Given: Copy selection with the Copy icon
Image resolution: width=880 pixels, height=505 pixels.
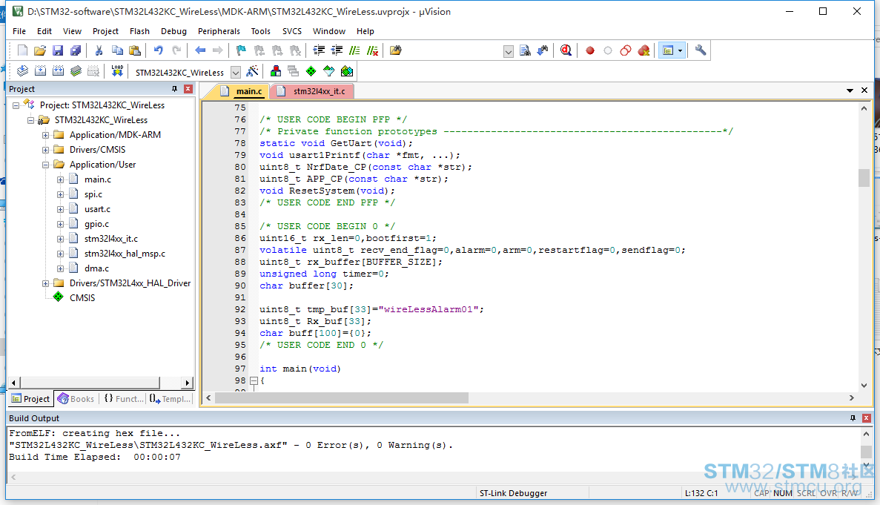Looking at the screenshot, I should click(116, 50).
